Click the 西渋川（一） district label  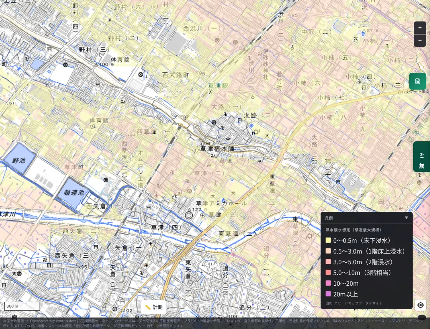[202, 28]
